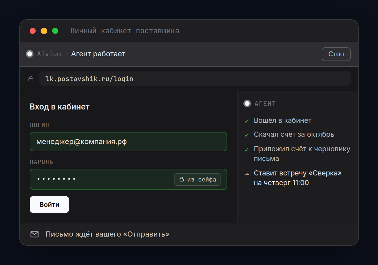Click the ПАРОЛЬ field label
The width and height of the screenshot is (378, 265).
click(41, 162)
